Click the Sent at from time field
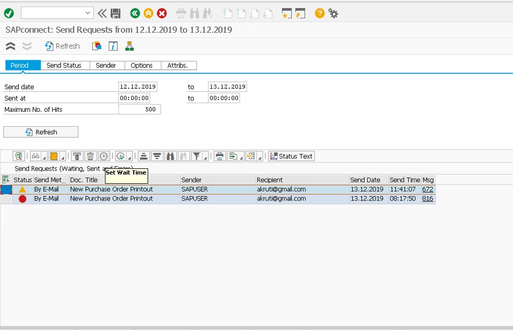513x330 pixels. (134, 98)
